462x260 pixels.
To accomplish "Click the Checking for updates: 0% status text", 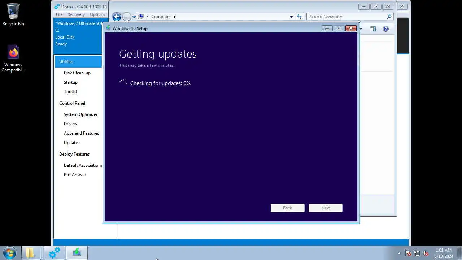I will 160,83.
